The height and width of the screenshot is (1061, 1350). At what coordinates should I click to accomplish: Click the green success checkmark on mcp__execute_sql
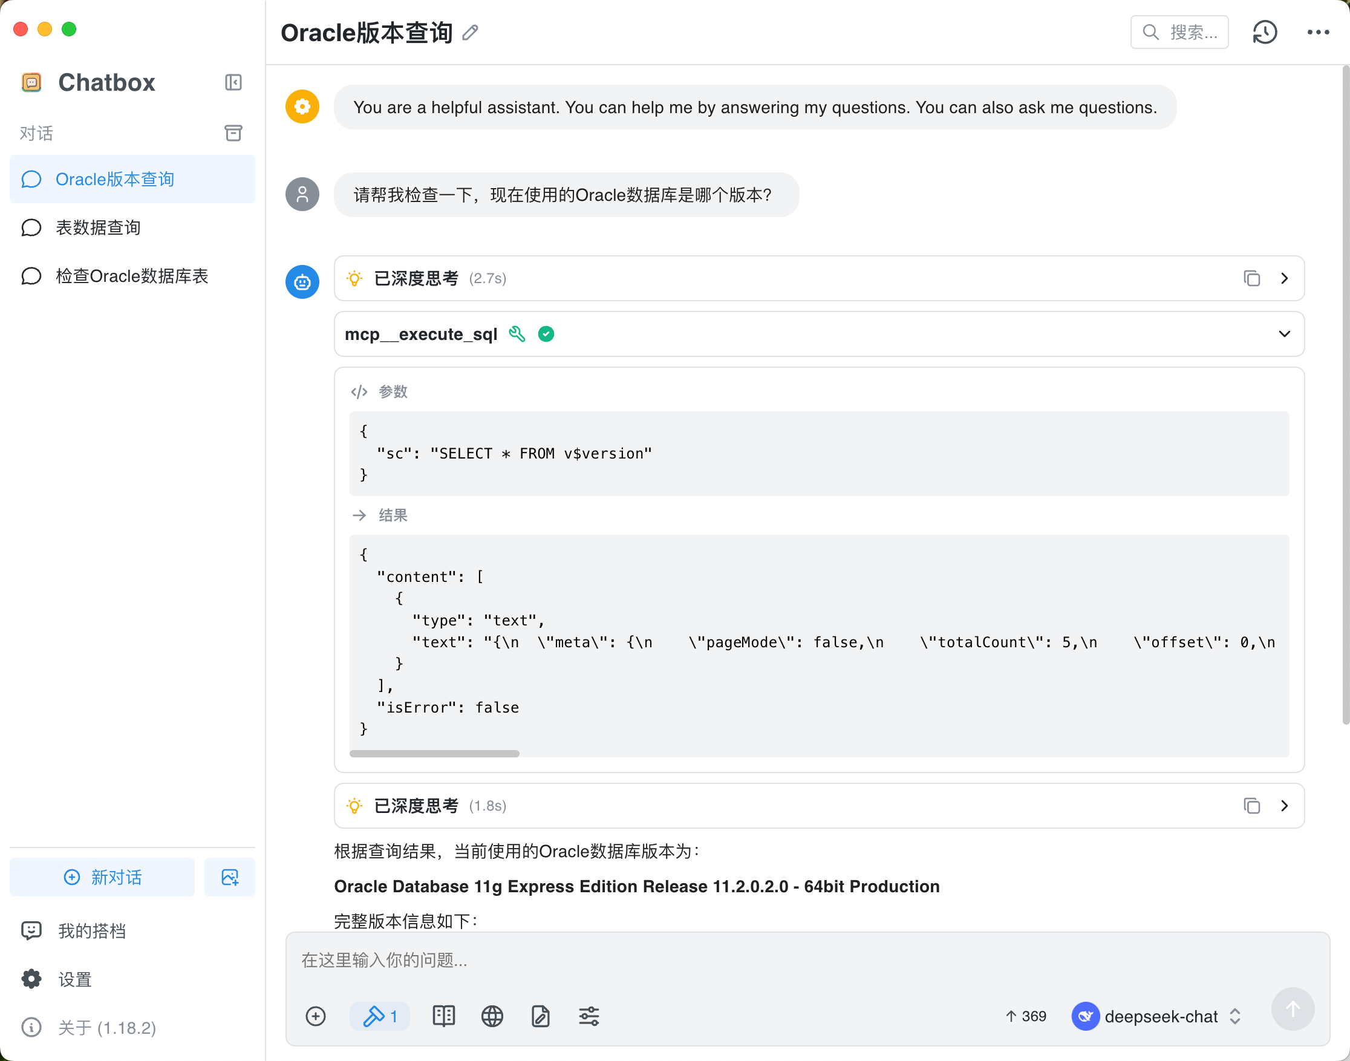click(546, 334)
